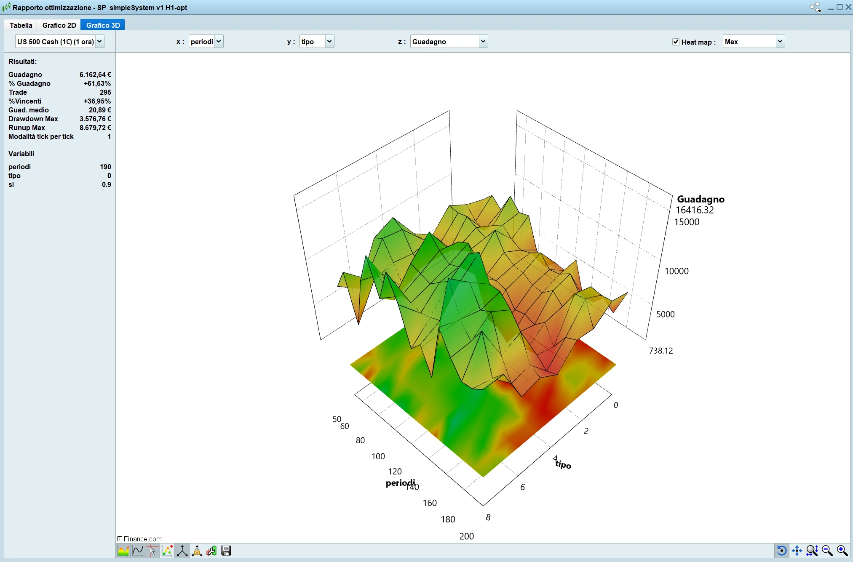
Task: Open the z axis Guadagno dropdown
Action: [449, 41]
